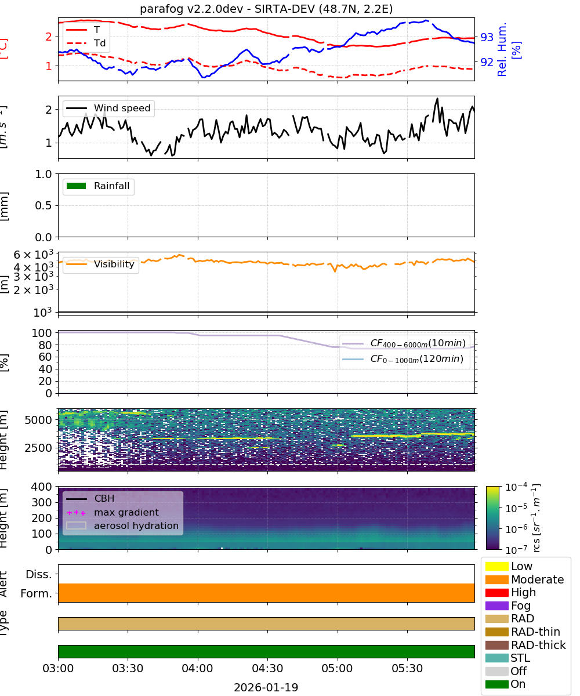Viewport: 580px width, 696px height.
Task: Click the orange Form. alert bar
Action: 266,593
